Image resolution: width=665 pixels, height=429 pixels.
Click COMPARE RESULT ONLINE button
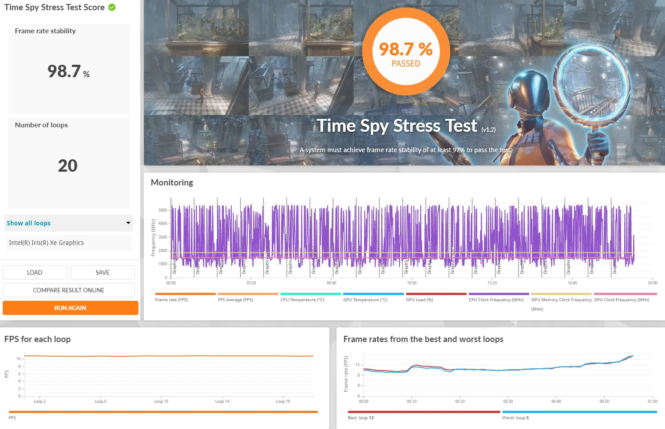(69, 290)
